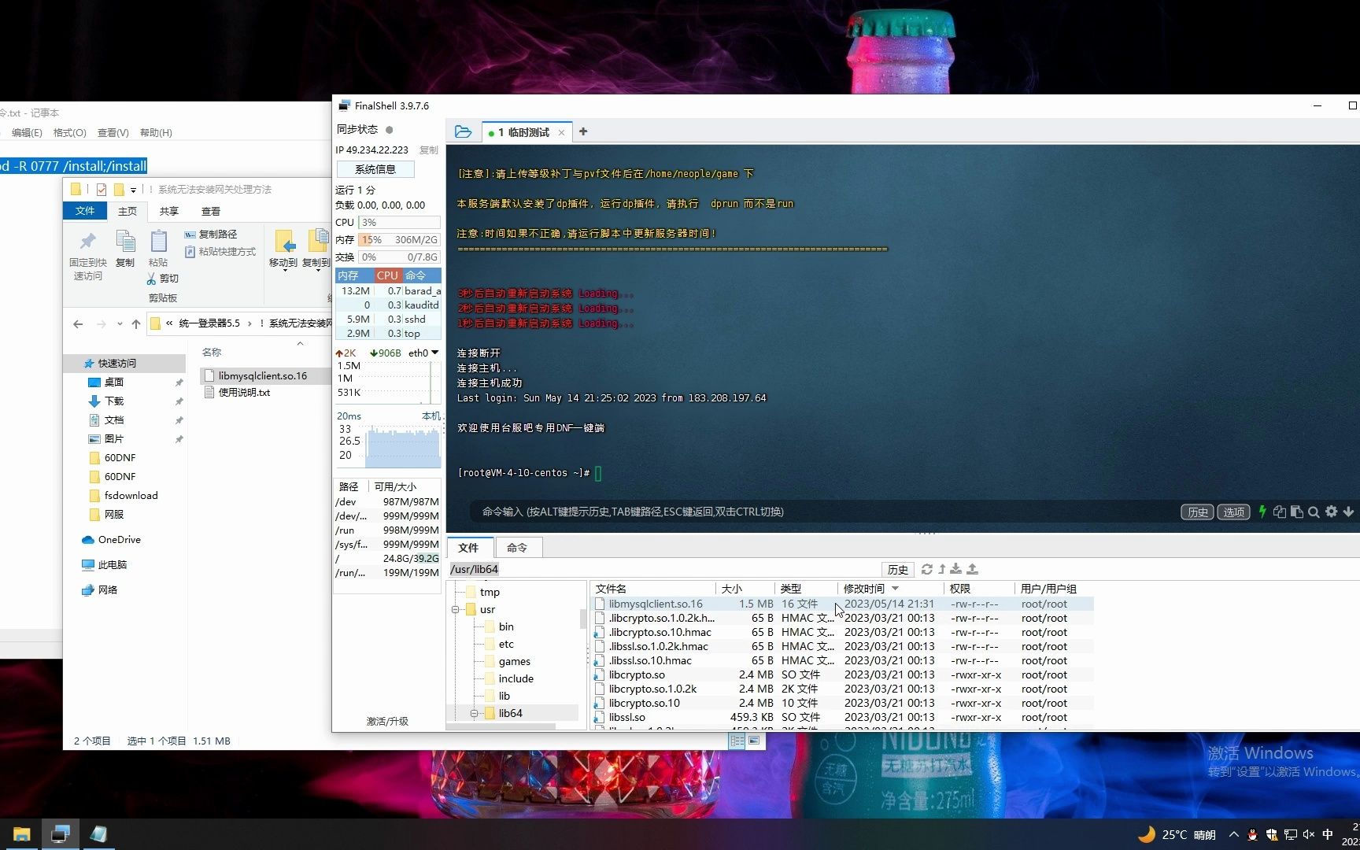Open the 文件 ribbon tab in Explorer
Image resolution: width=1360 pixels, height=850 pixels.
tap(85, 211)
